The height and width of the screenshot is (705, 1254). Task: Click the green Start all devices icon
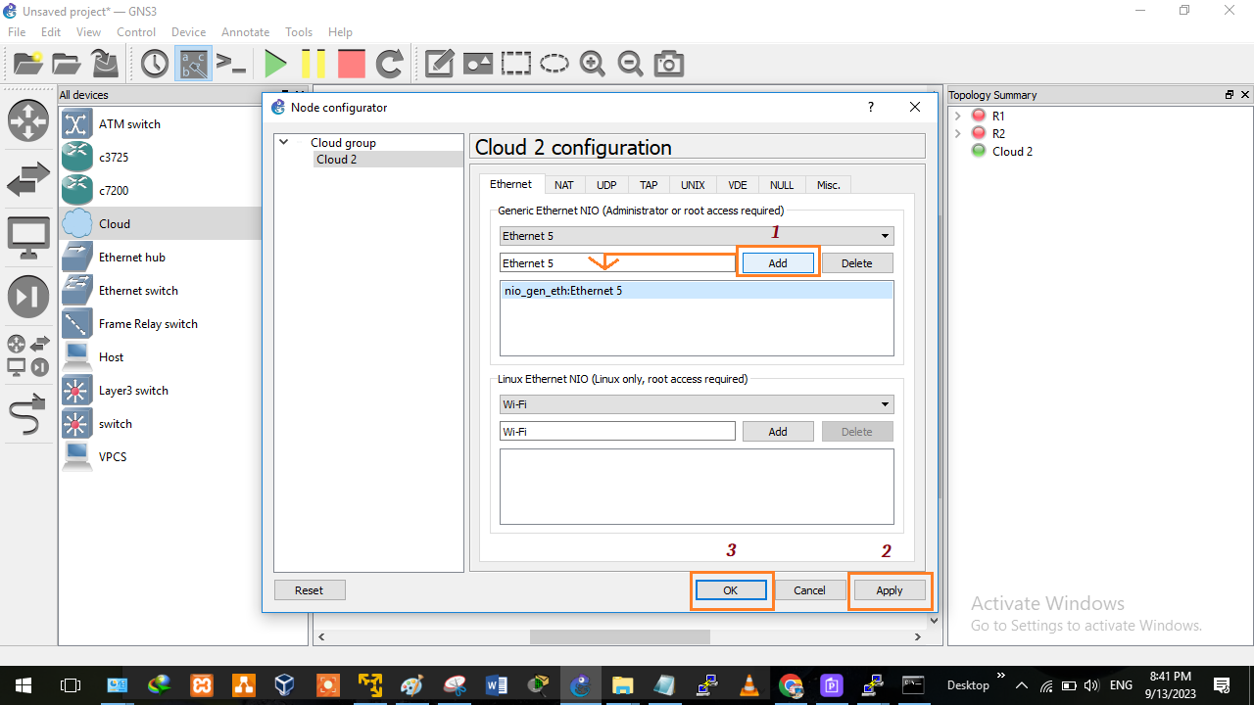(275, 65)
